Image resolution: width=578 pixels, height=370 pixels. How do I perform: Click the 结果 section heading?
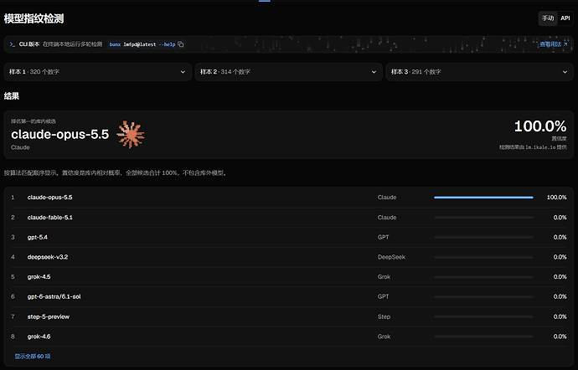12,96
